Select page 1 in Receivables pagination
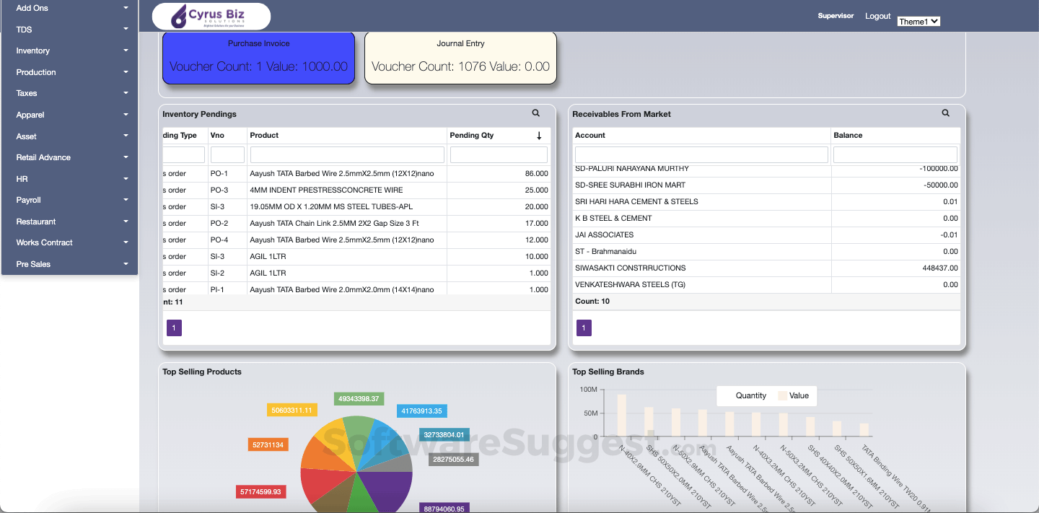1039x513 pixels. 584,328
